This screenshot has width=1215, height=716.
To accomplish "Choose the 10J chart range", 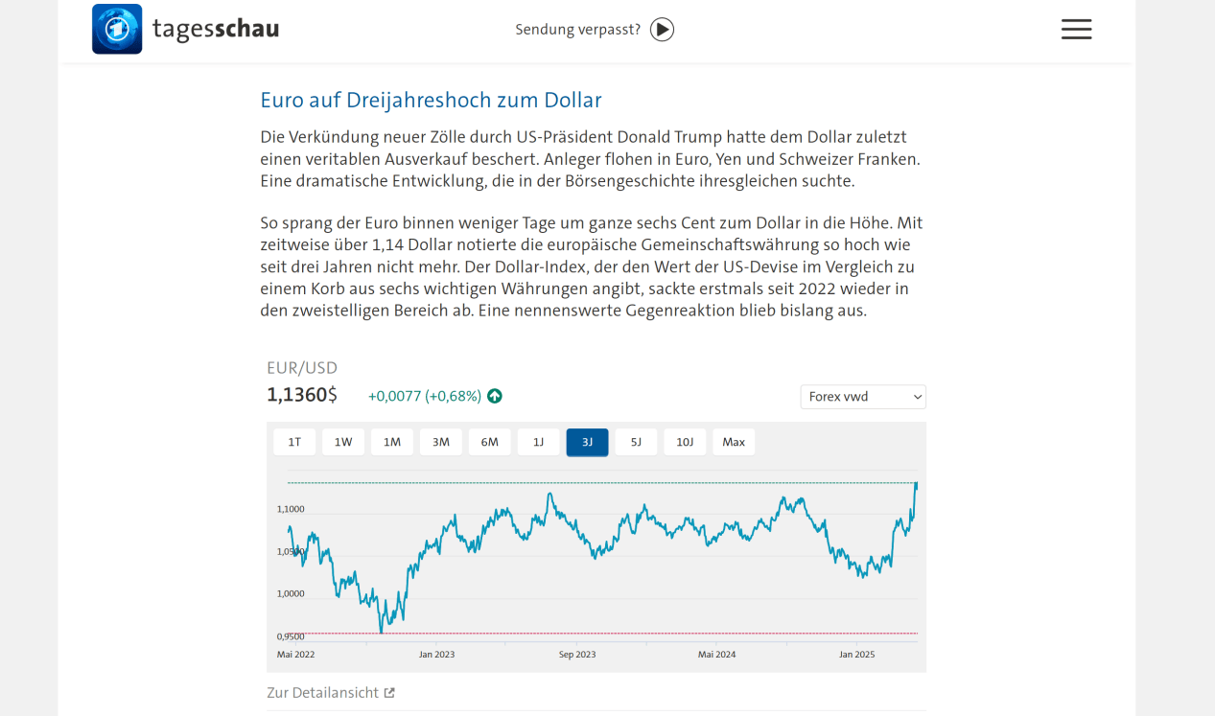I will tap(685, 442).
